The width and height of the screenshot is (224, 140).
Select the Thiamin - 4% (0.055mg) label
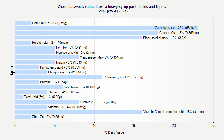(65, 92)
